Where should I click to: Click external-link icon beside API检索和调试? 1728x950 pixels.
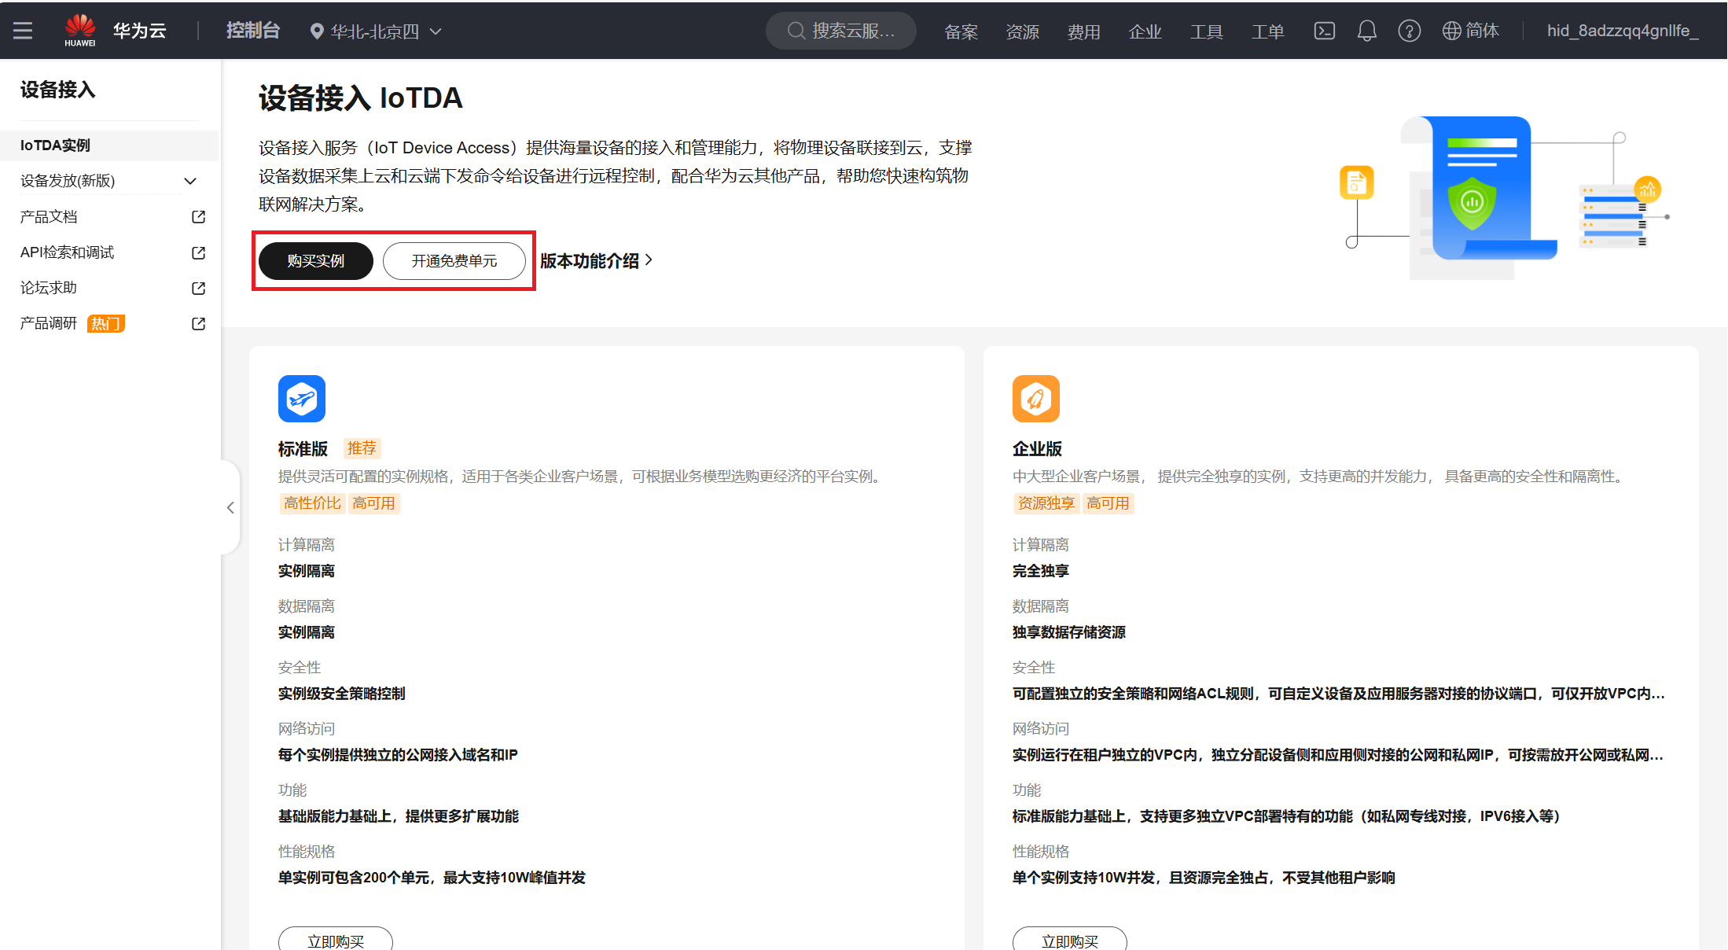pyautogui.click(x=199, y=252)
